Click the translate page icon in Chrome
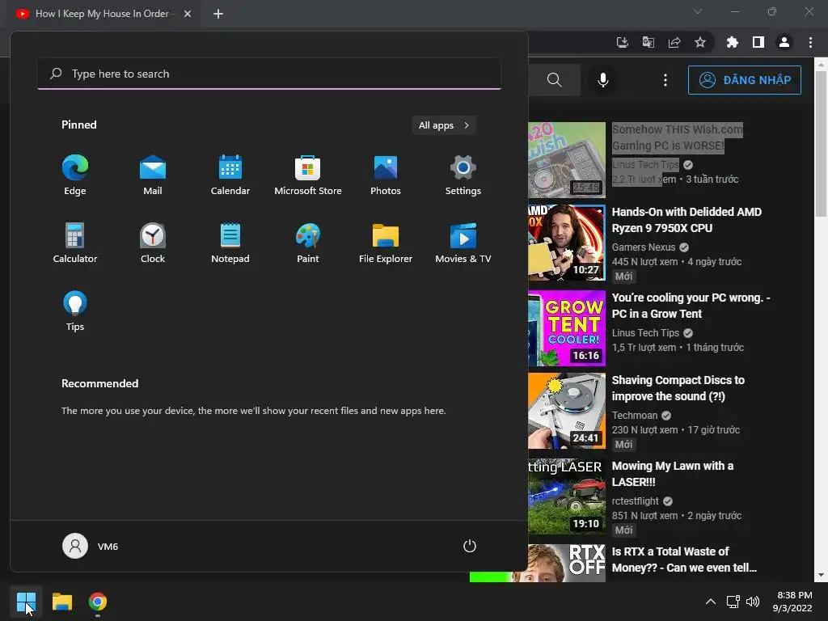 tap(648, 42)
